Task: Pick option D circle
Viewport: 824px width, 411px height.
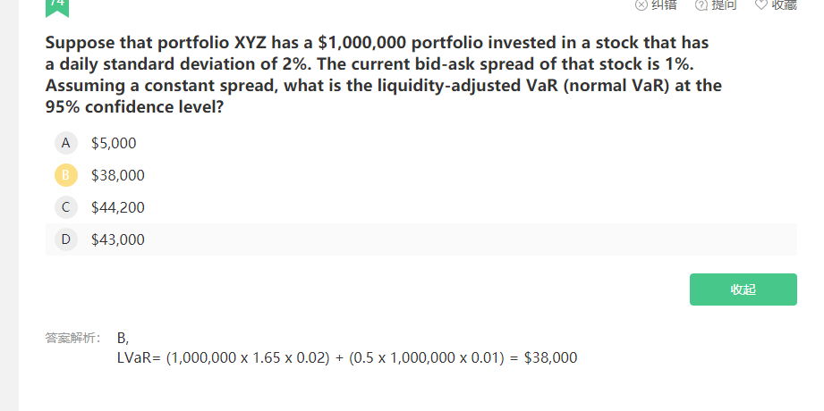Action: tap(65, 239)
